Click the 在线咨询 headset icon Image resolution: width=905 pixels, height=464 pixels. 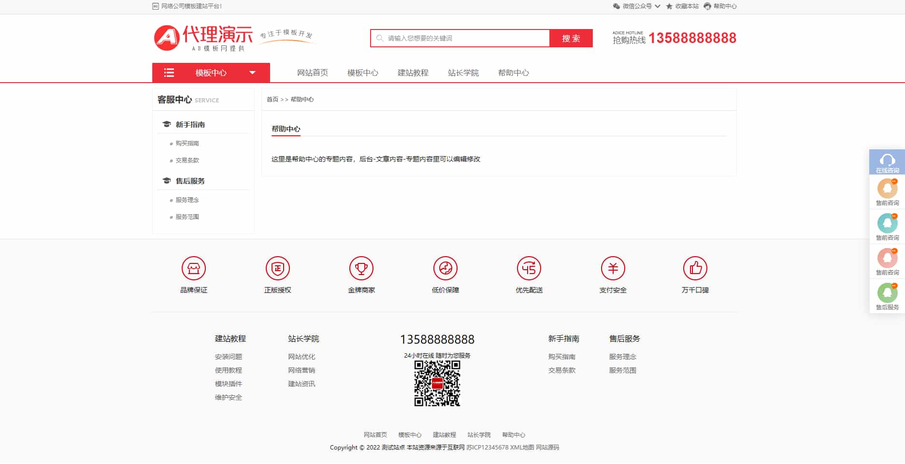click(x=887, y=162)
